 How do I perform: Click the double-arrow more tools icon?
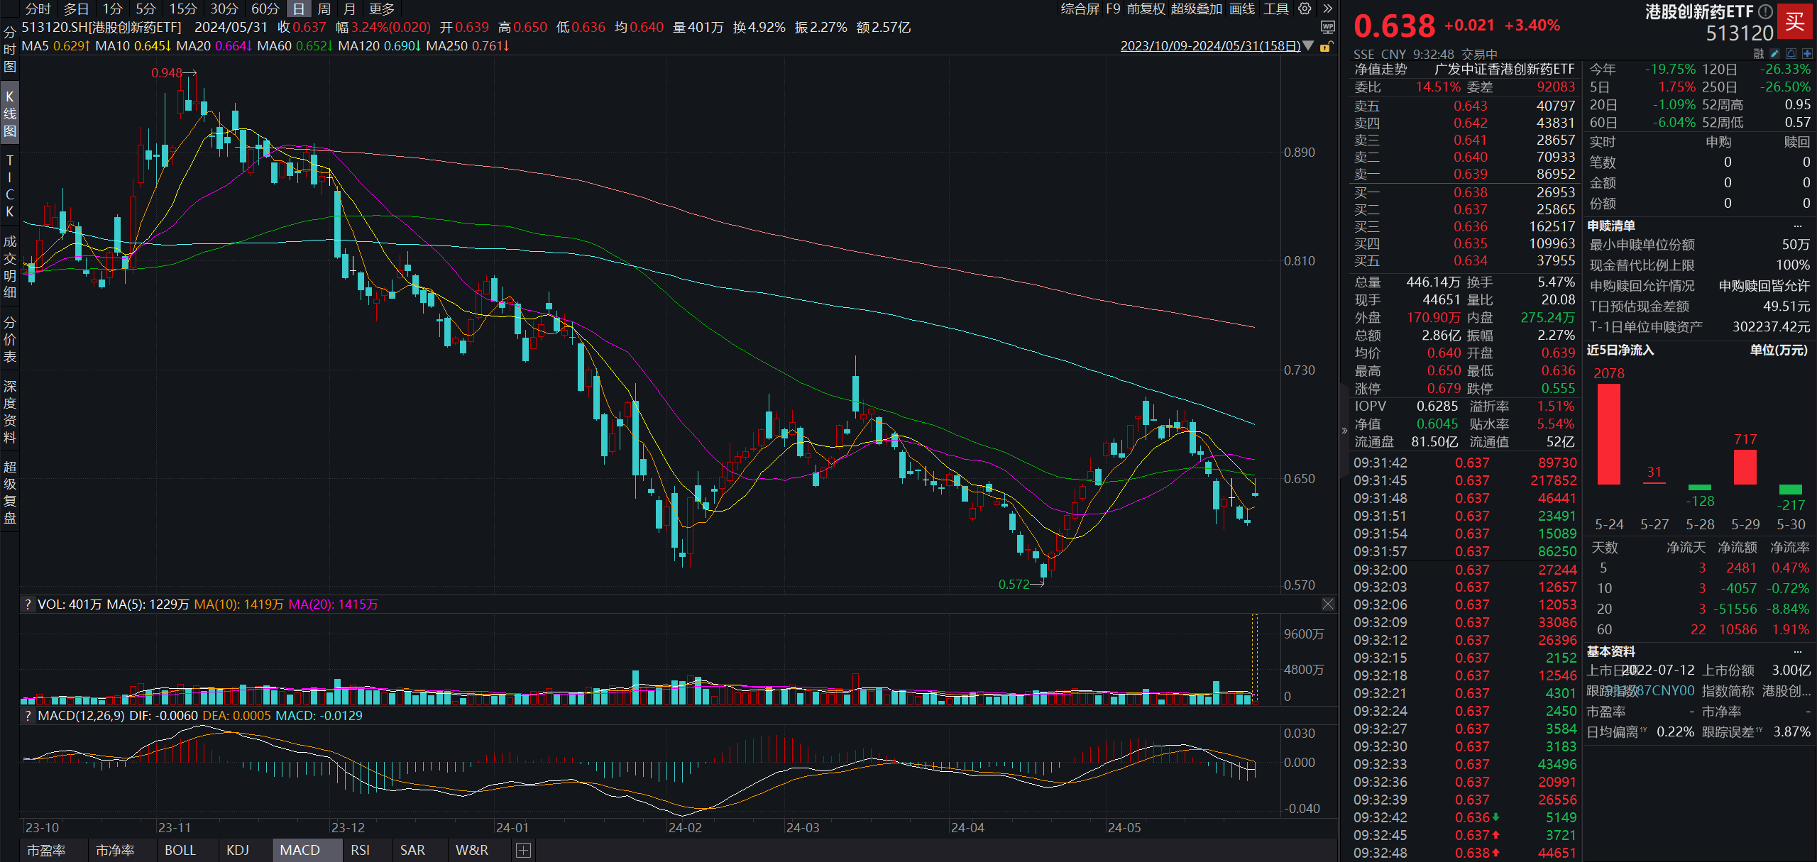(1327, 9)
